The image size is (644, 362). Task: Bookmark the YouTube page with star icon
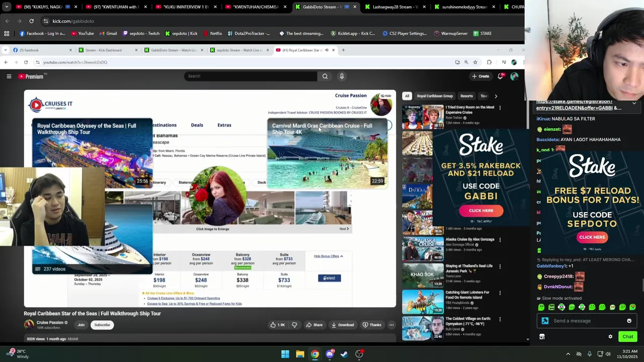coord(475,62)
